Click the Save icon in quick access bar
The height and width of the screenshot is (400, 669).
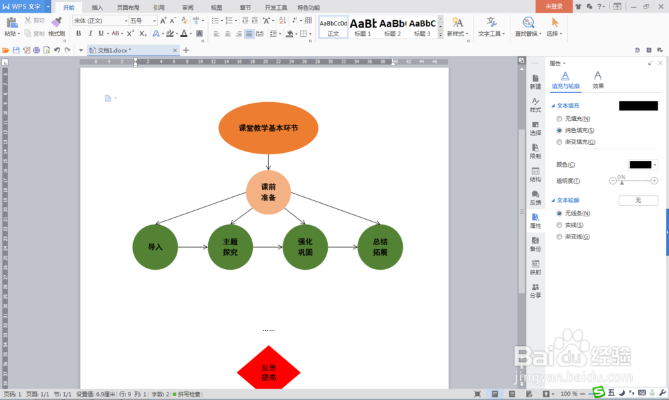coord(16,50)
